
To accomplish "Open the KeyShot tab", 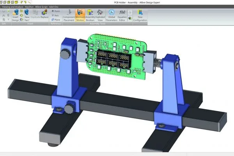I will (29, 7).
